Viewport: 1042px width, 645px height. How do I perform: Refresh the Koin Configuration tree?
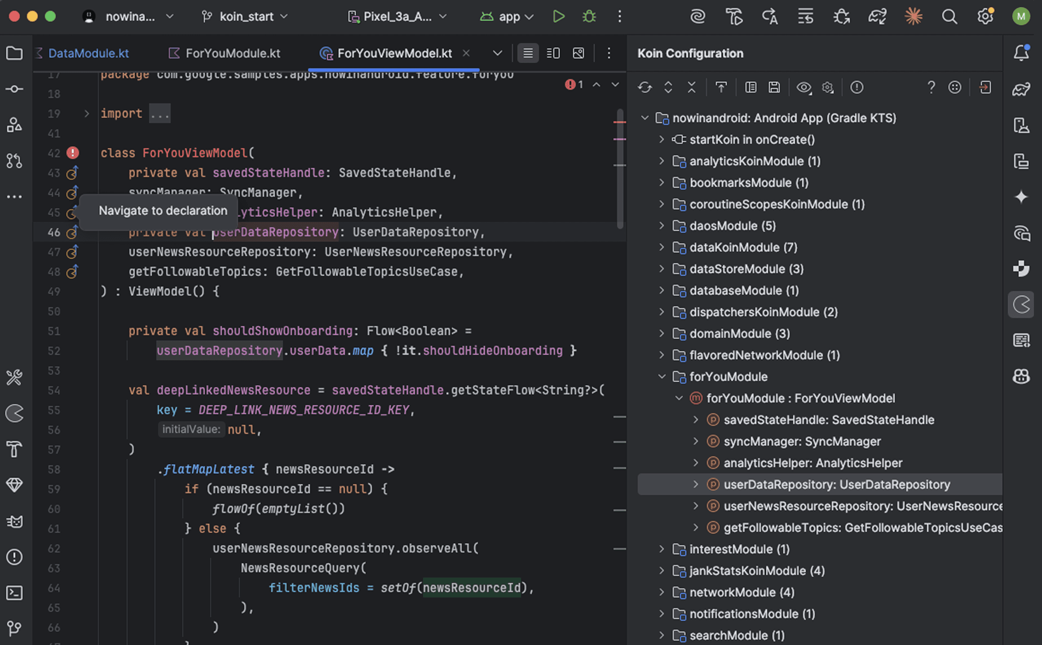point(645,87)
